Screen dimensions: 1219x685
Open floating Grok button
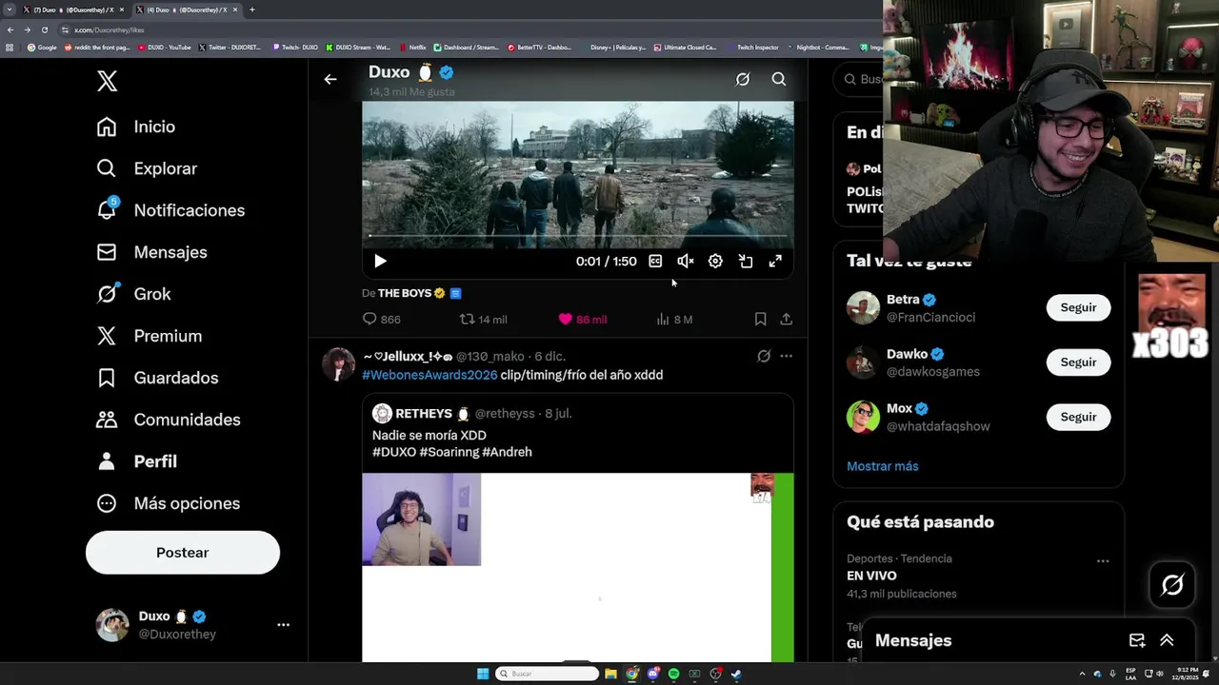pyautogui.click(x=1172, y=585)
